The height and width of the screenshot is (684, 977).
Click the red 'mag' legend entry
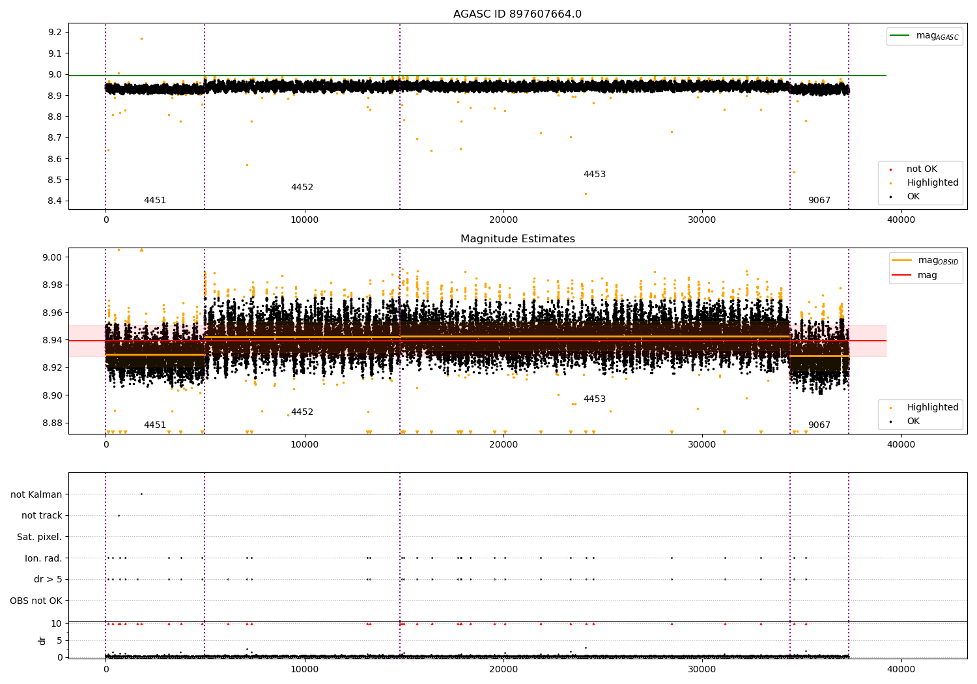pos(915,276)
